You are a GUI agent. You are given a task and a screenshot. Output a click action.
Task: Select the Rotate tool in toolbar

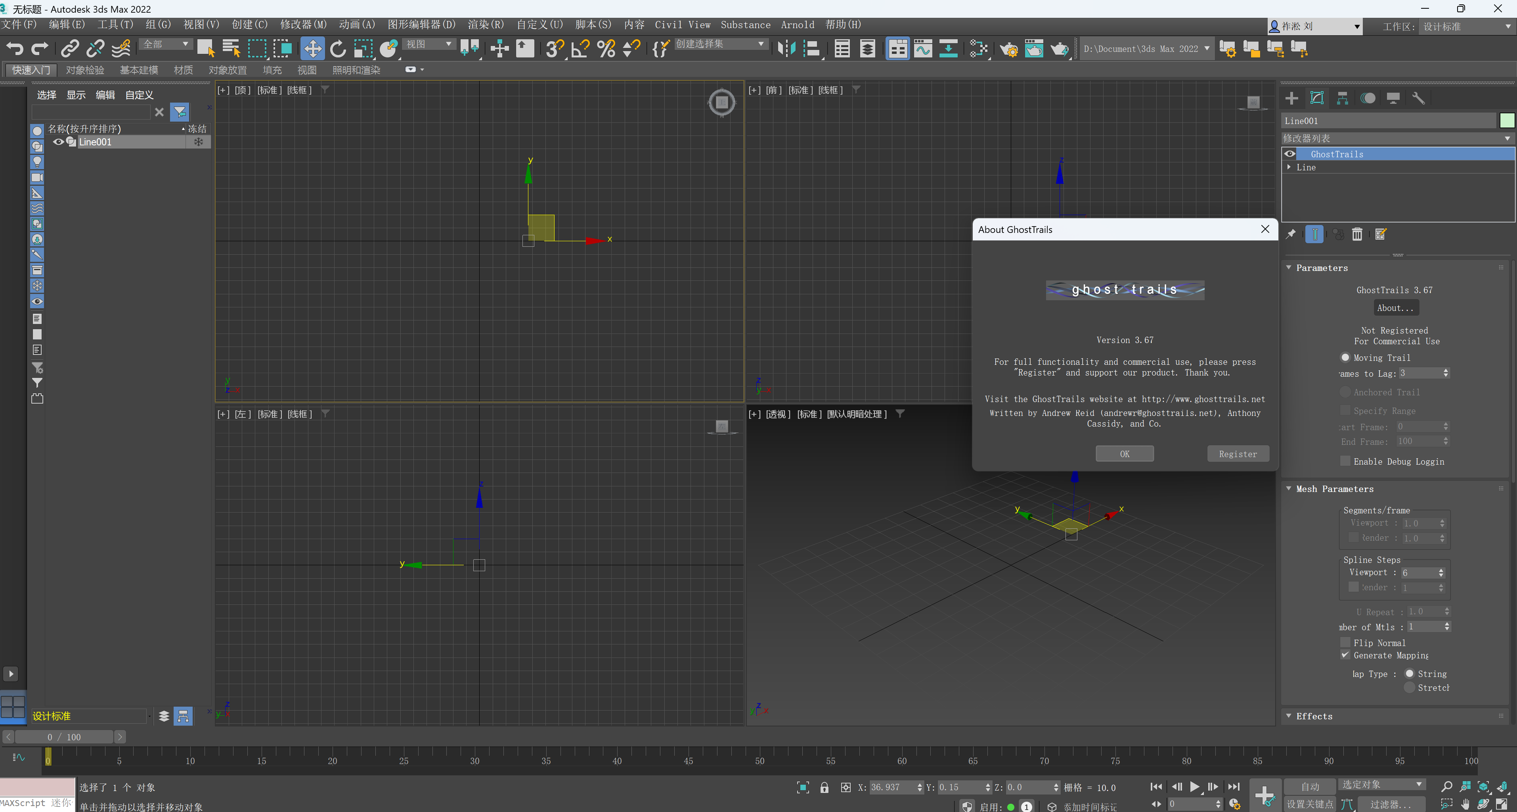[x=338, y=49]
